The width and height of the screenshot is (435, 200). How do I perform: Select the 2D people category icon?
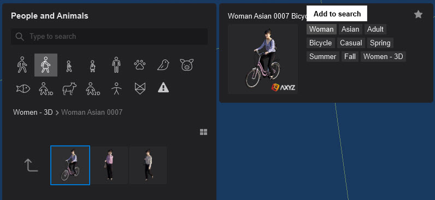tap(93, 89)
